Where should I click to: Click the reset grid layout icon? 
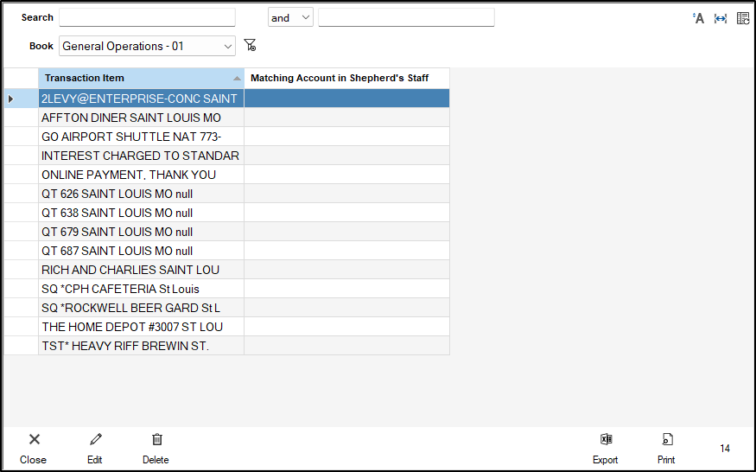[x=743, y=18]
